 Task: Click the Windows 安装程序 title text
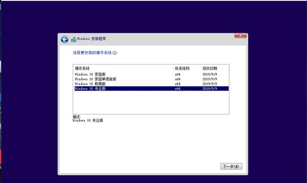[x=91, y=39]
